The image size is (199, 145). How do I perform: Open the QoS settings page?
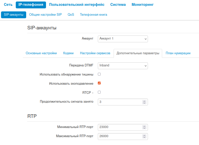pyautogui.click(x=71, y=15)
